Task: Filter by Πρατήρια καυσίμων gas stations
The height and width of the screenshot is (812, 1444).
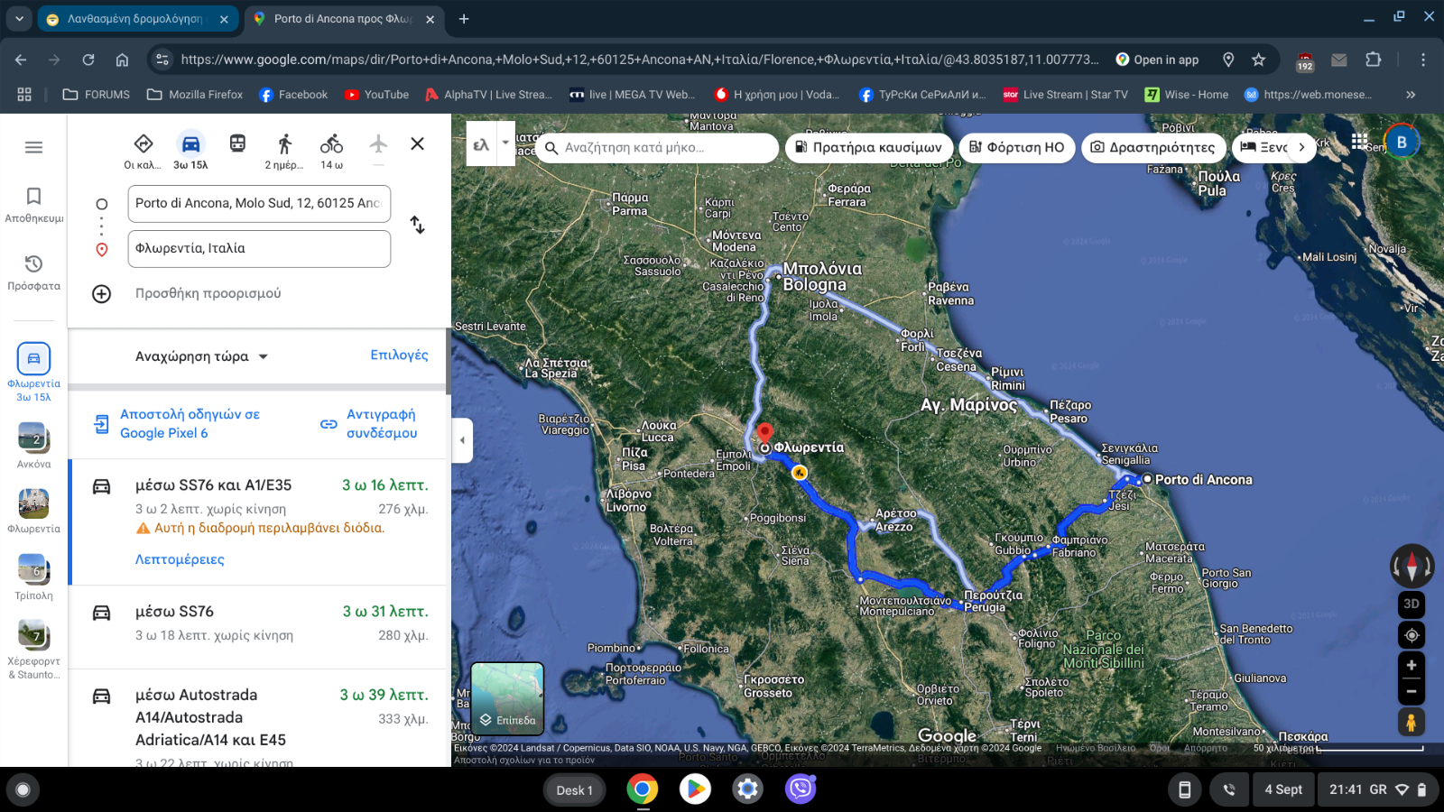Action: click(868, 148)
